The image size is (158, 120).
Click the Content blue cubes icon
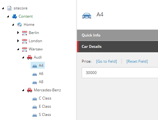coord(15,16)
